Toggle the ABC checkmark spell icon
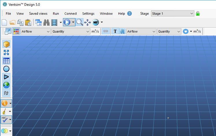 (4, 120)
